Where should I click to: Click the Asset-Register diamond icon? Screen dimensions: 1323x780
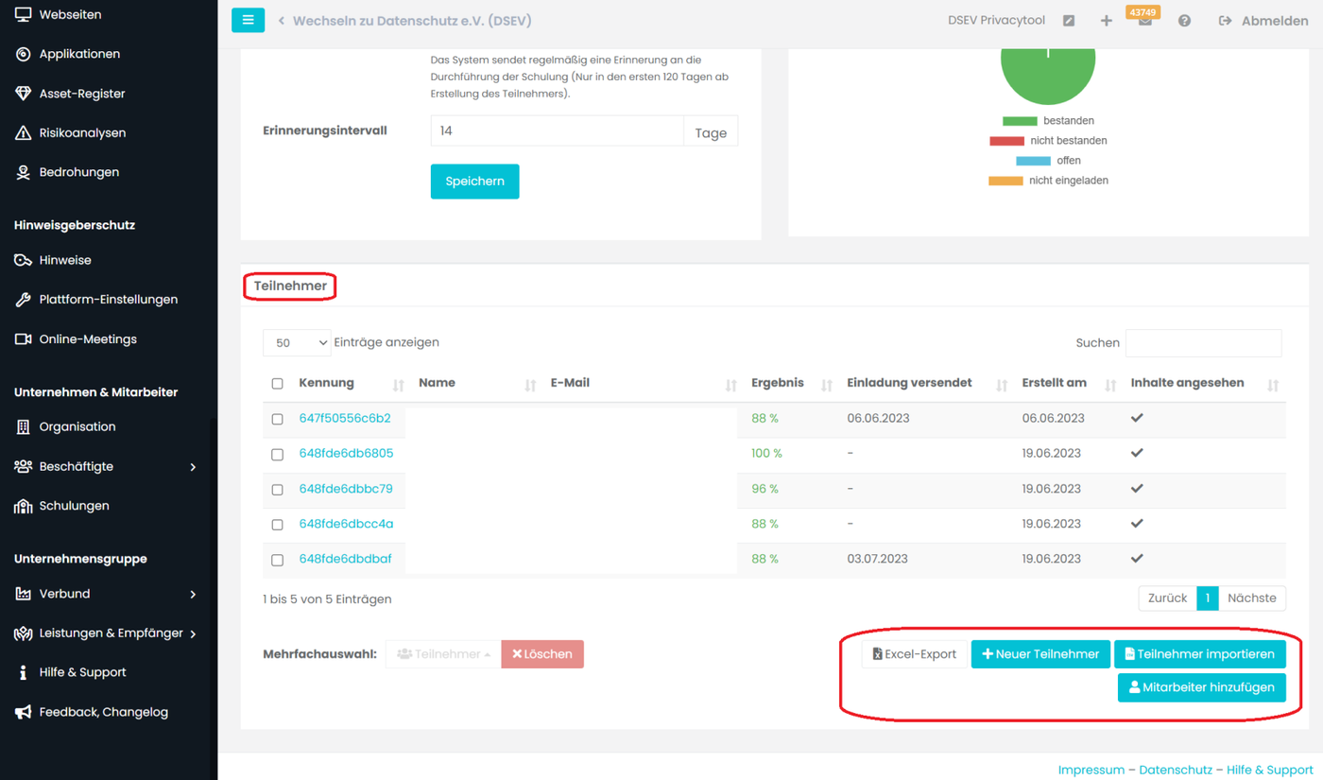[x=24, y=94]
